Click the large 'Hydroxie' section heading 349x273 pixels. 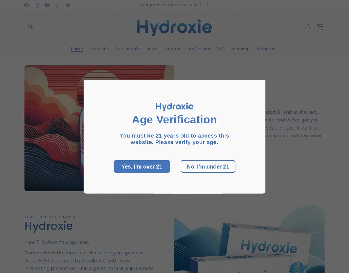coord(49,226)
